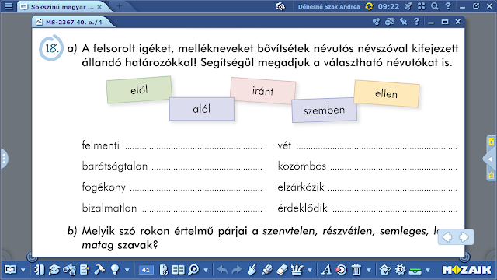Image resolution: width=497 pixels, height=280 pixels.
Task: Click the word 'barátságtalan'
Action: tap(115, 166)
